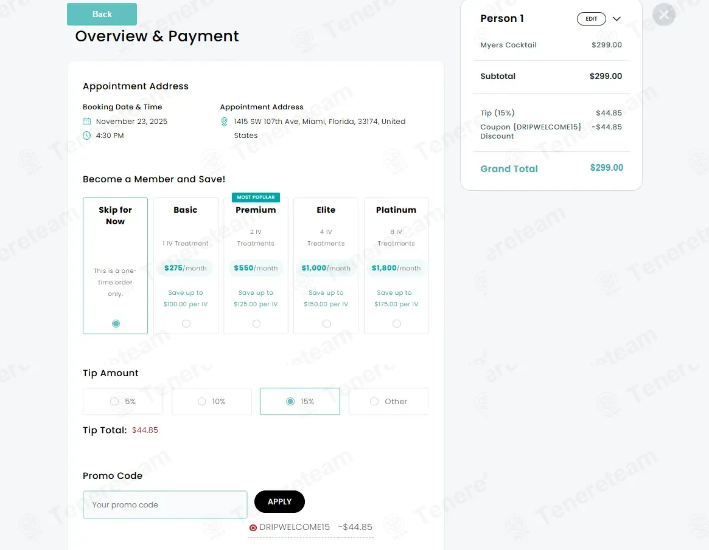Collapse Person 1 details with chevron
Screen dimensions: 709x550
point(616,19)
